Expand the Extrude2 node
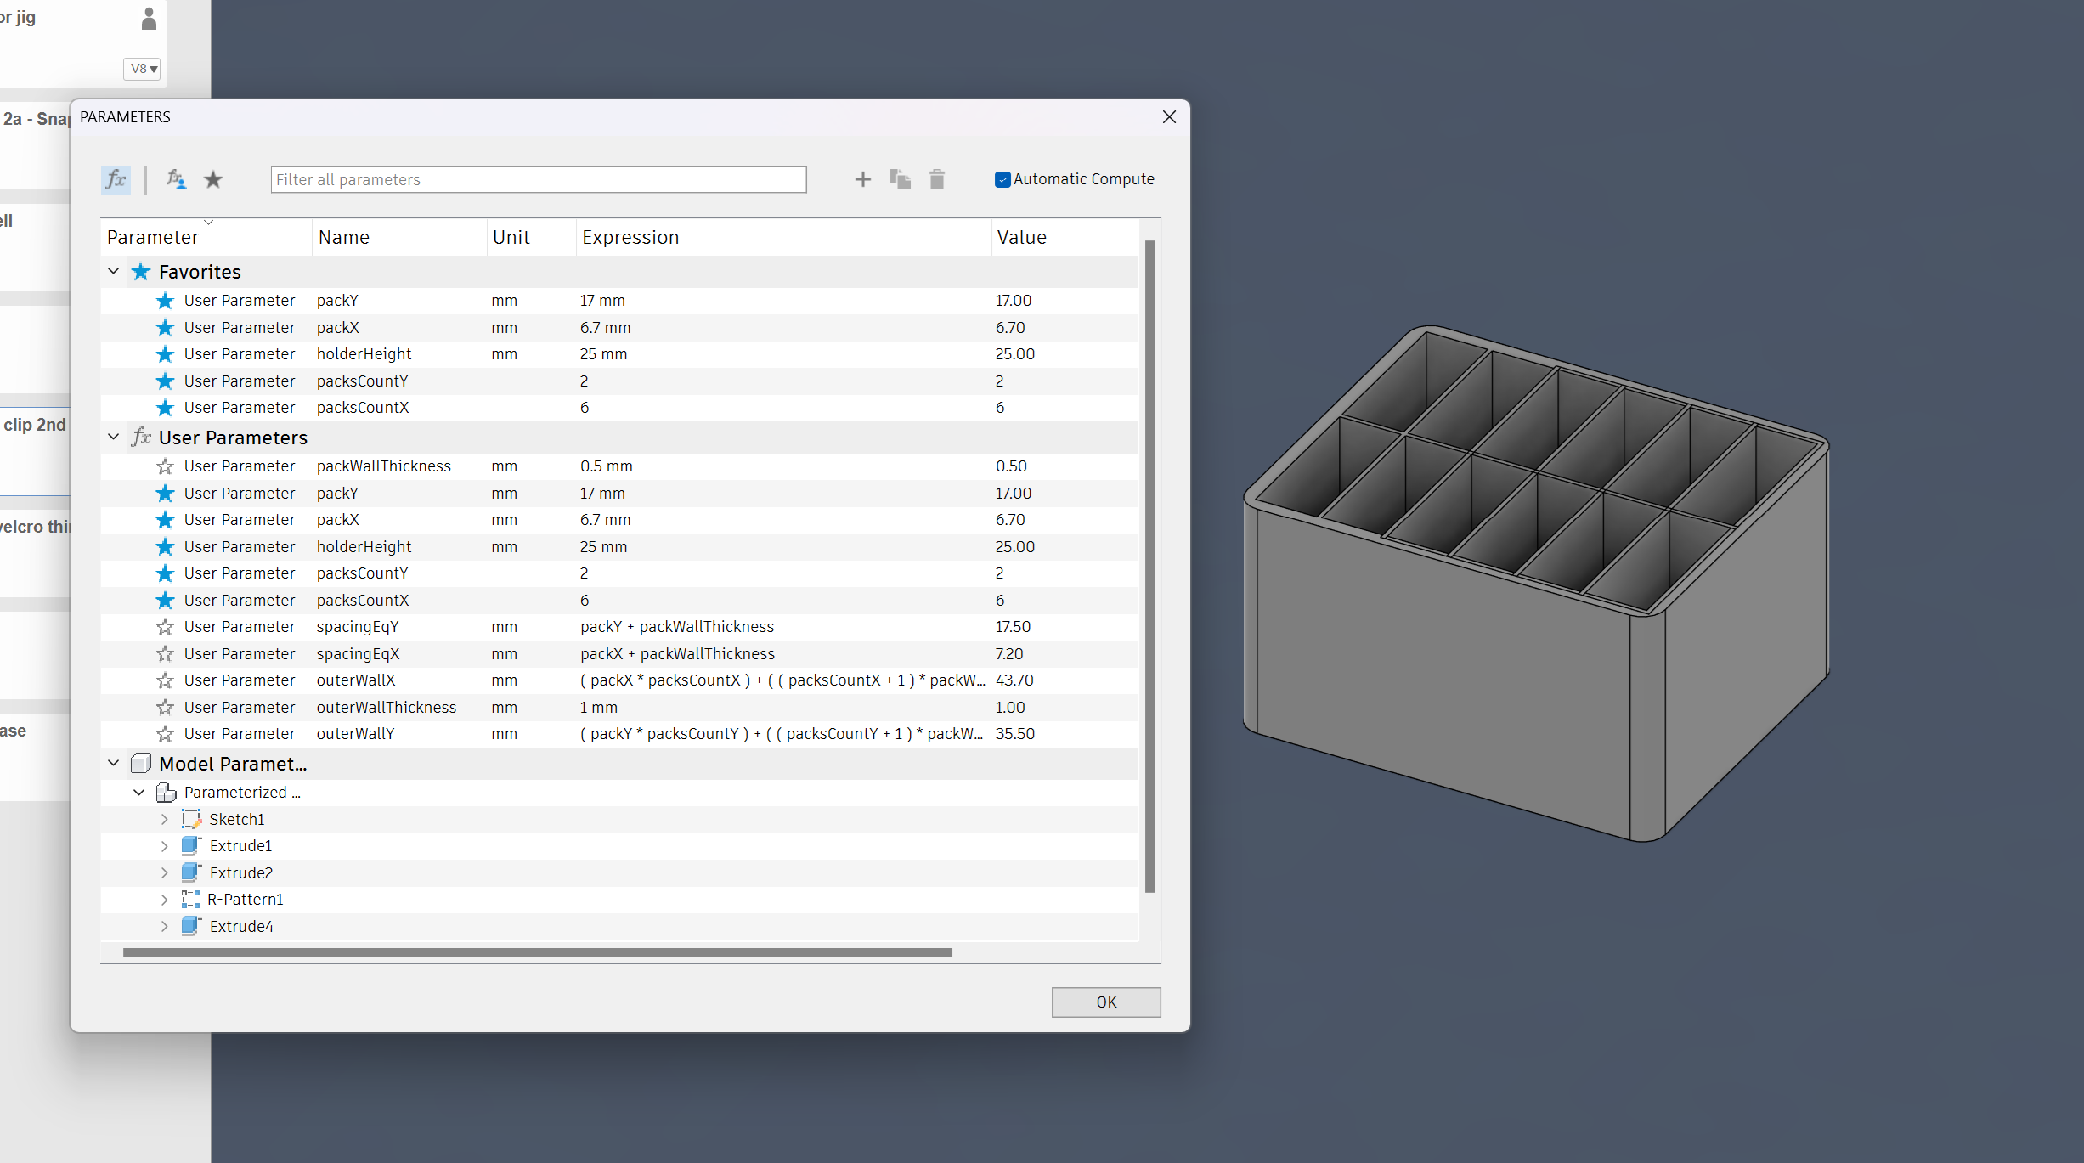This screenshot has height=1163, width=2084. tap(165, 872)
